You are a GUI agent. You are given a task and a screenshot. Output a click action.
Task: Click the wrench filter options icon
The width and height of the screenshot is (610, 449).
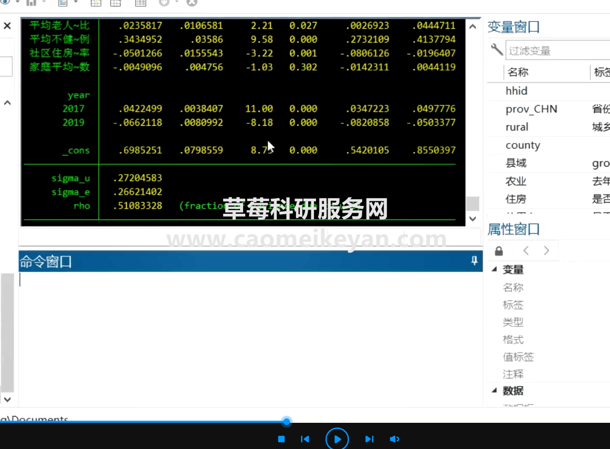pos(496,50)
